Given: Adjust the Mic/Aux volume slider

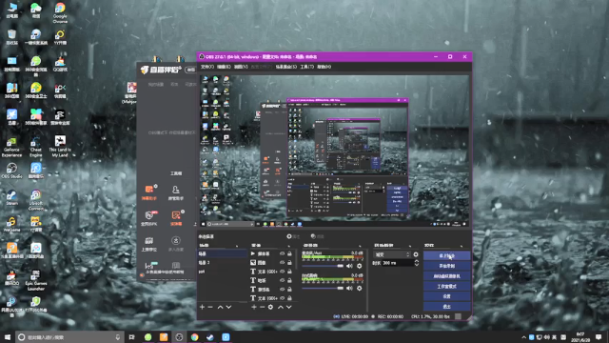Looking at the screenshot, I should click(323, 266).
